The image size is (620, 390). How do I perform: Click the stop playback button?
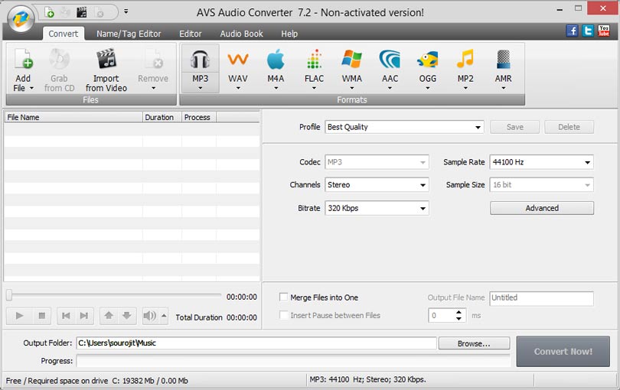pyautogui.click(x=41, y=316)
